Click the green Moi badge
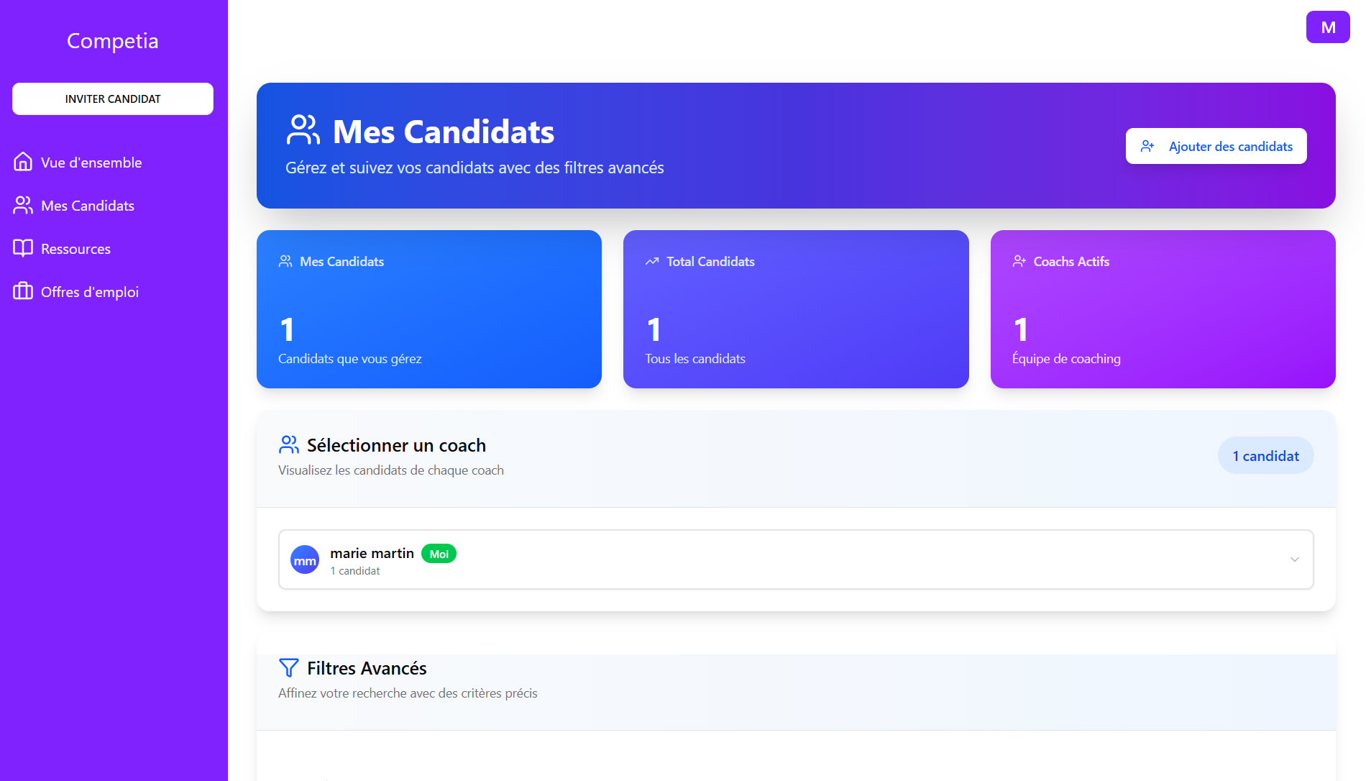The height and width of the screenshot is (781, 1366). tap(439, 554)
